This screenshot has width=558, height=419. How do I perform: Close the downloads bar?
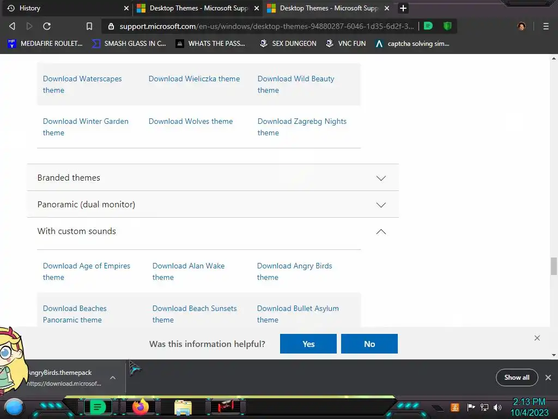(x=548, y=378)
